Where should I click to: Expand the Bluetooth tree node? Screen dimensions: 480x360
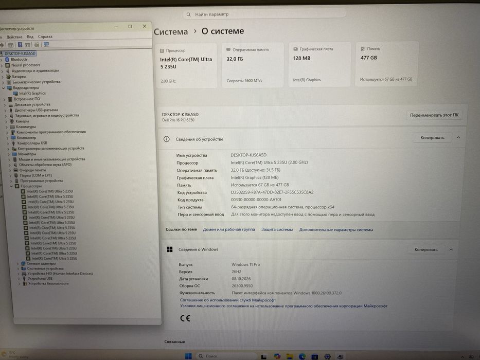click(2, 60)
